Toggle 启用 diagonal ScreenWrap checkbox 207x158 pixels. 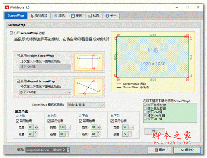pyautogui.click(x=18, y=81)
